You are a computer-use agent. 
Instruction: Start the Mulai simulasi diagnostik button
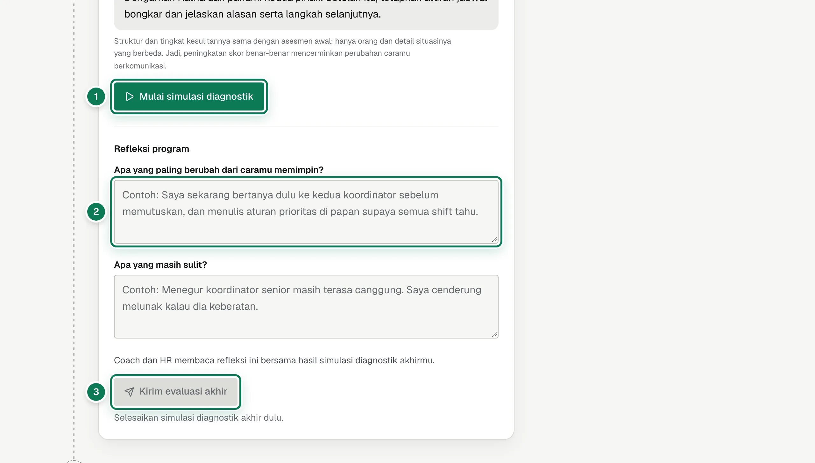189,96
